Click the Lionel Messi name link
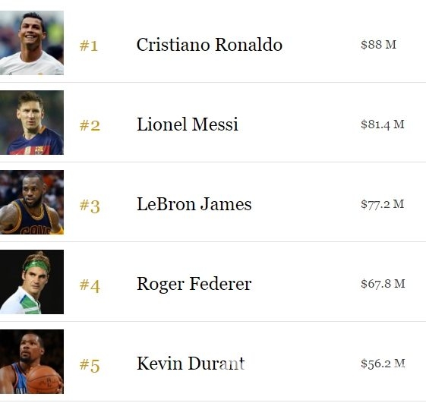The height and width of the screenshot is (403, 426). point(188,124)
